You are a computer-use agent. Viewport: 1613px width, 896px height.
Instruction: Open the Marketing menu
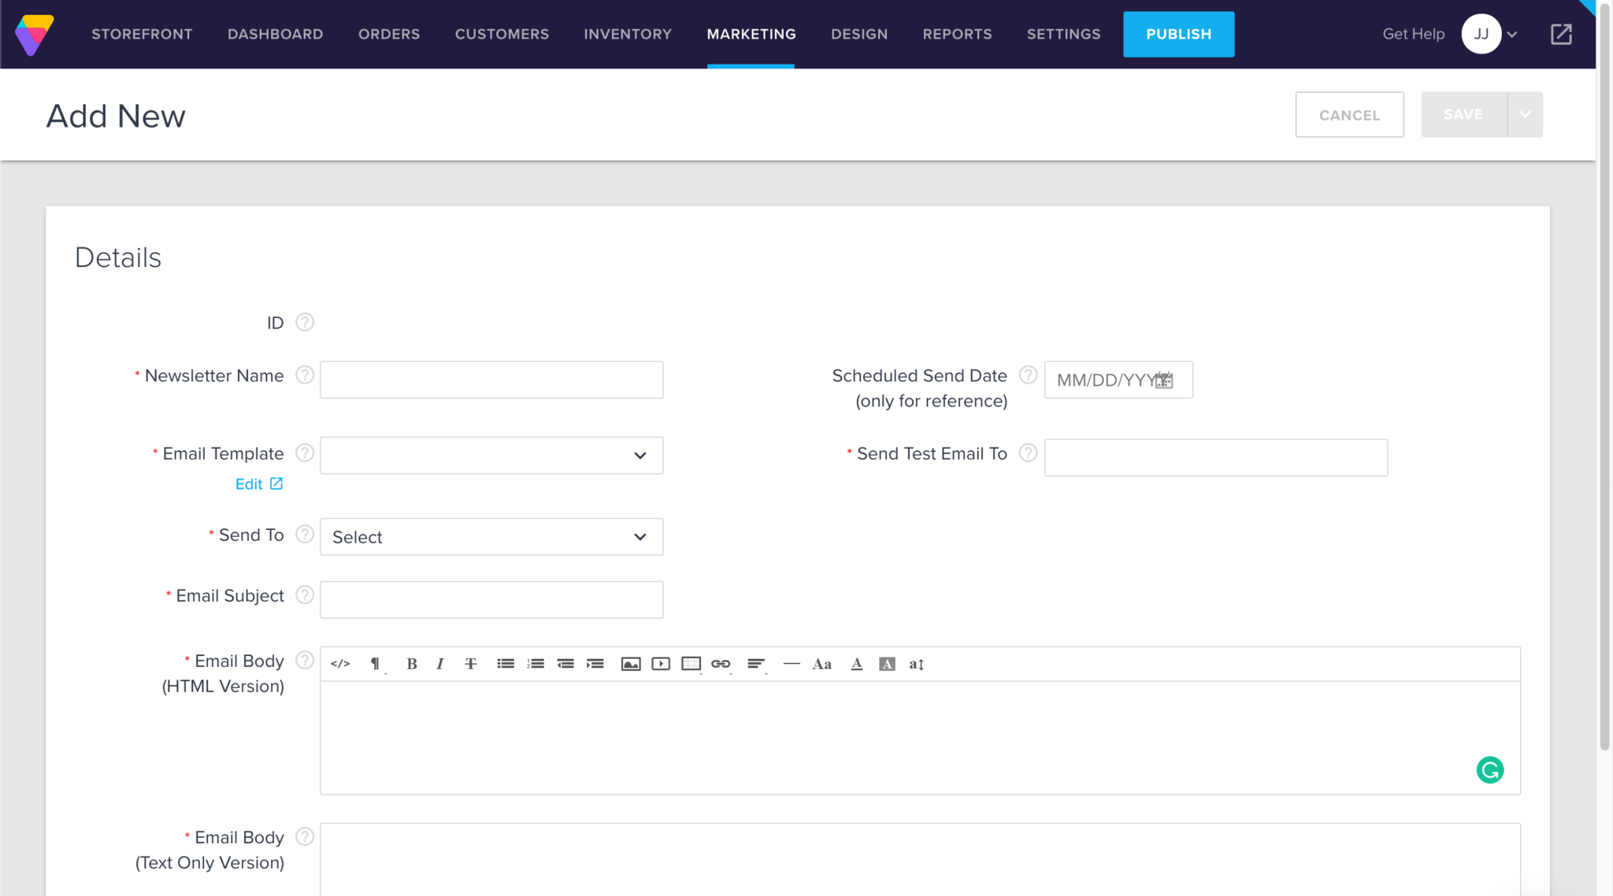point(751,34)
